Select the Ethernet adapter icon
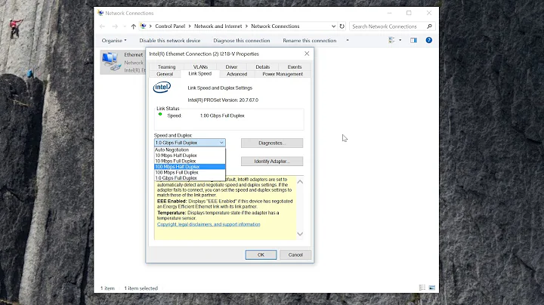 (x=110, y=62)
